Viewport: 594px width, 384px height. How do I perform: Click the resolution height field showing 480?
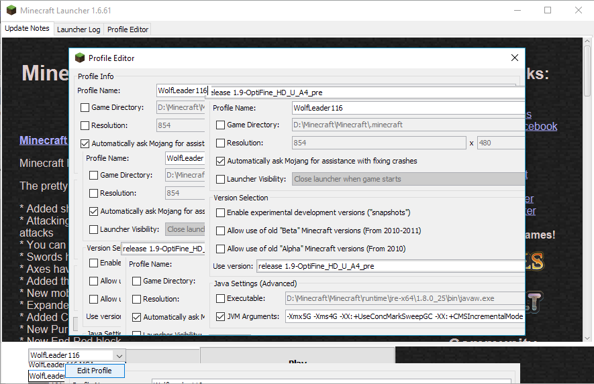[500, 143]
